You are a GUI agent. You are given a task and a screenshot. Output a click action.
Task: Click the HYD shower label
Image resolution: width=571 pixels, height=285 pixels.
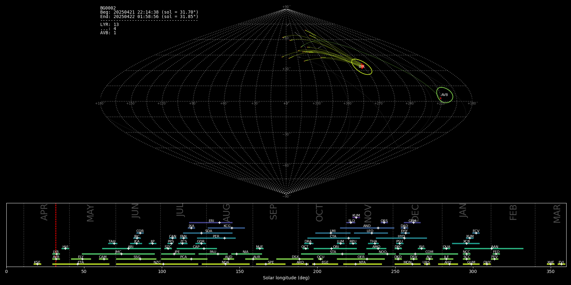tap(401, 237)
